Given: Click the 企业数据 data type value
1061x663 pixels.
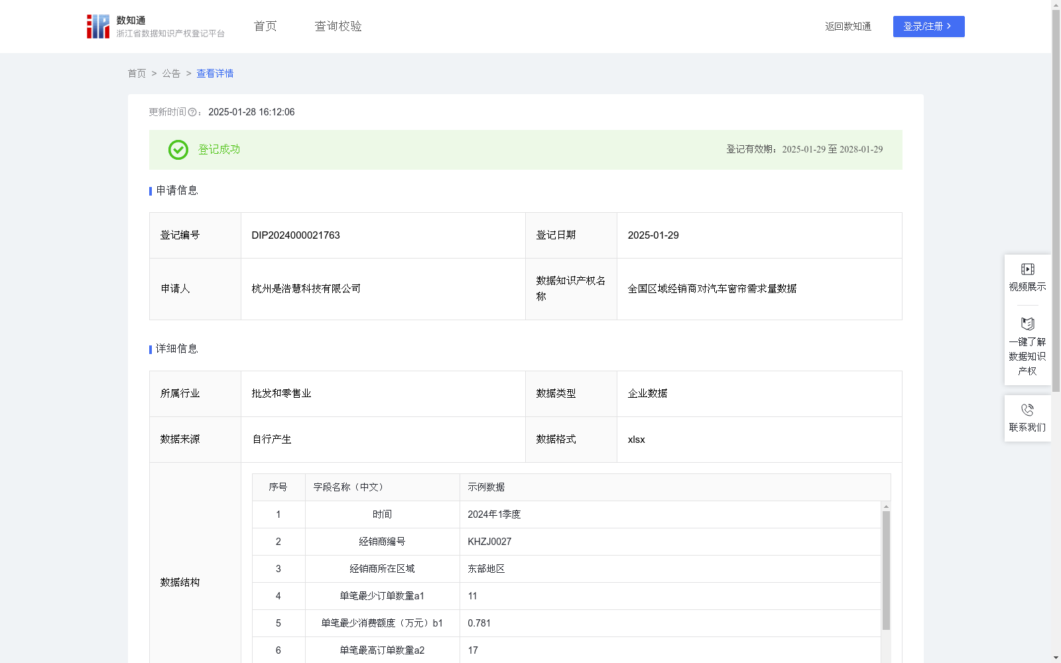Looking at the screenshot, I should pyautogui.click(x=647, y=394).
